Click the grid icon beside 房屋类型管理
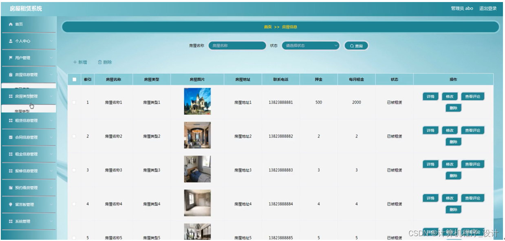 11,97
